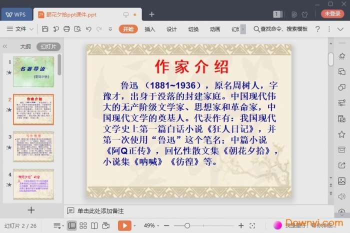This screenshot has width=350, height=233.
Task: Fit slide to window icon
Action: click(252, 226)
